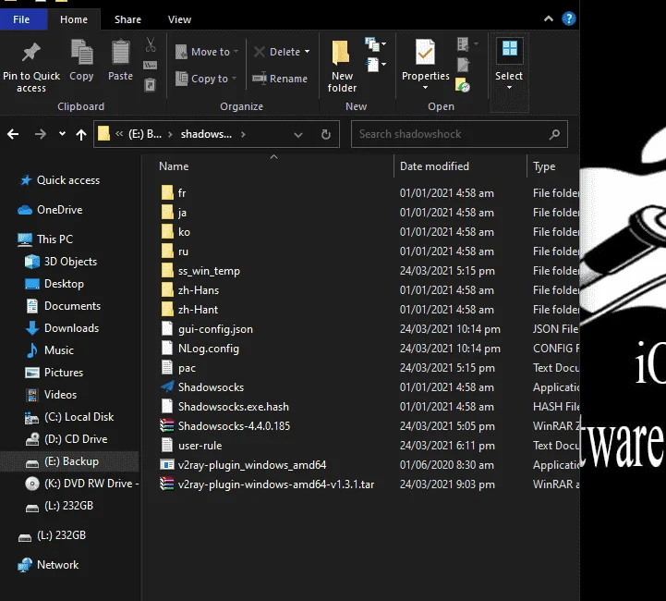The image size is (666, 601).
Task: Open the File menu
Action: click(21, 19)
